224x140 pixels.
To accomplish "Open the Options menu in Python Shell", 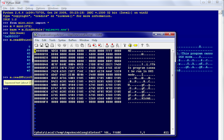I will [x=41, y=8].
